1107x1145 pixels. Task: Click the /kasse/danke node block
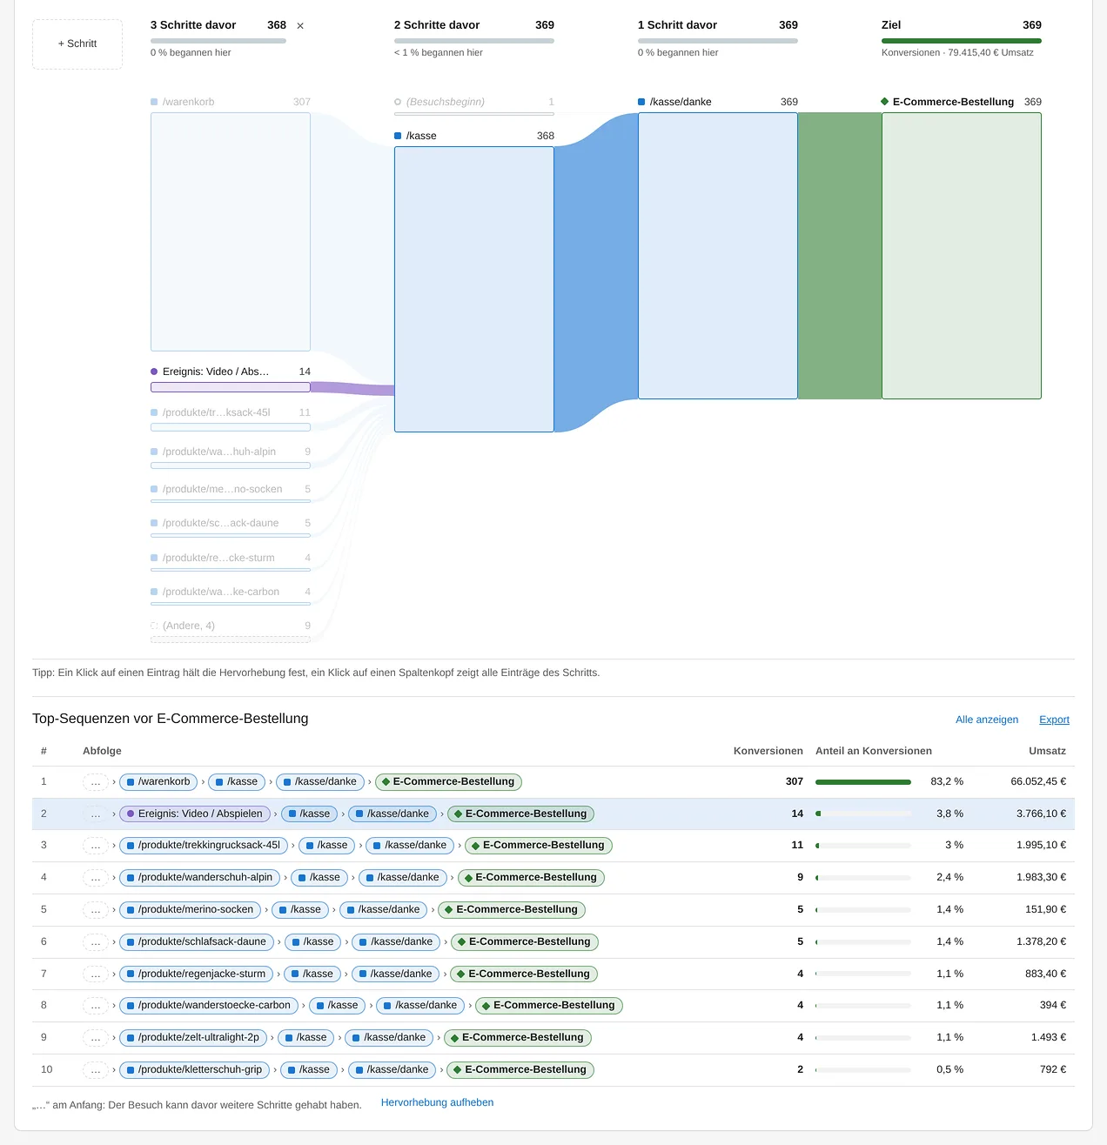click(x=718, y=256)
